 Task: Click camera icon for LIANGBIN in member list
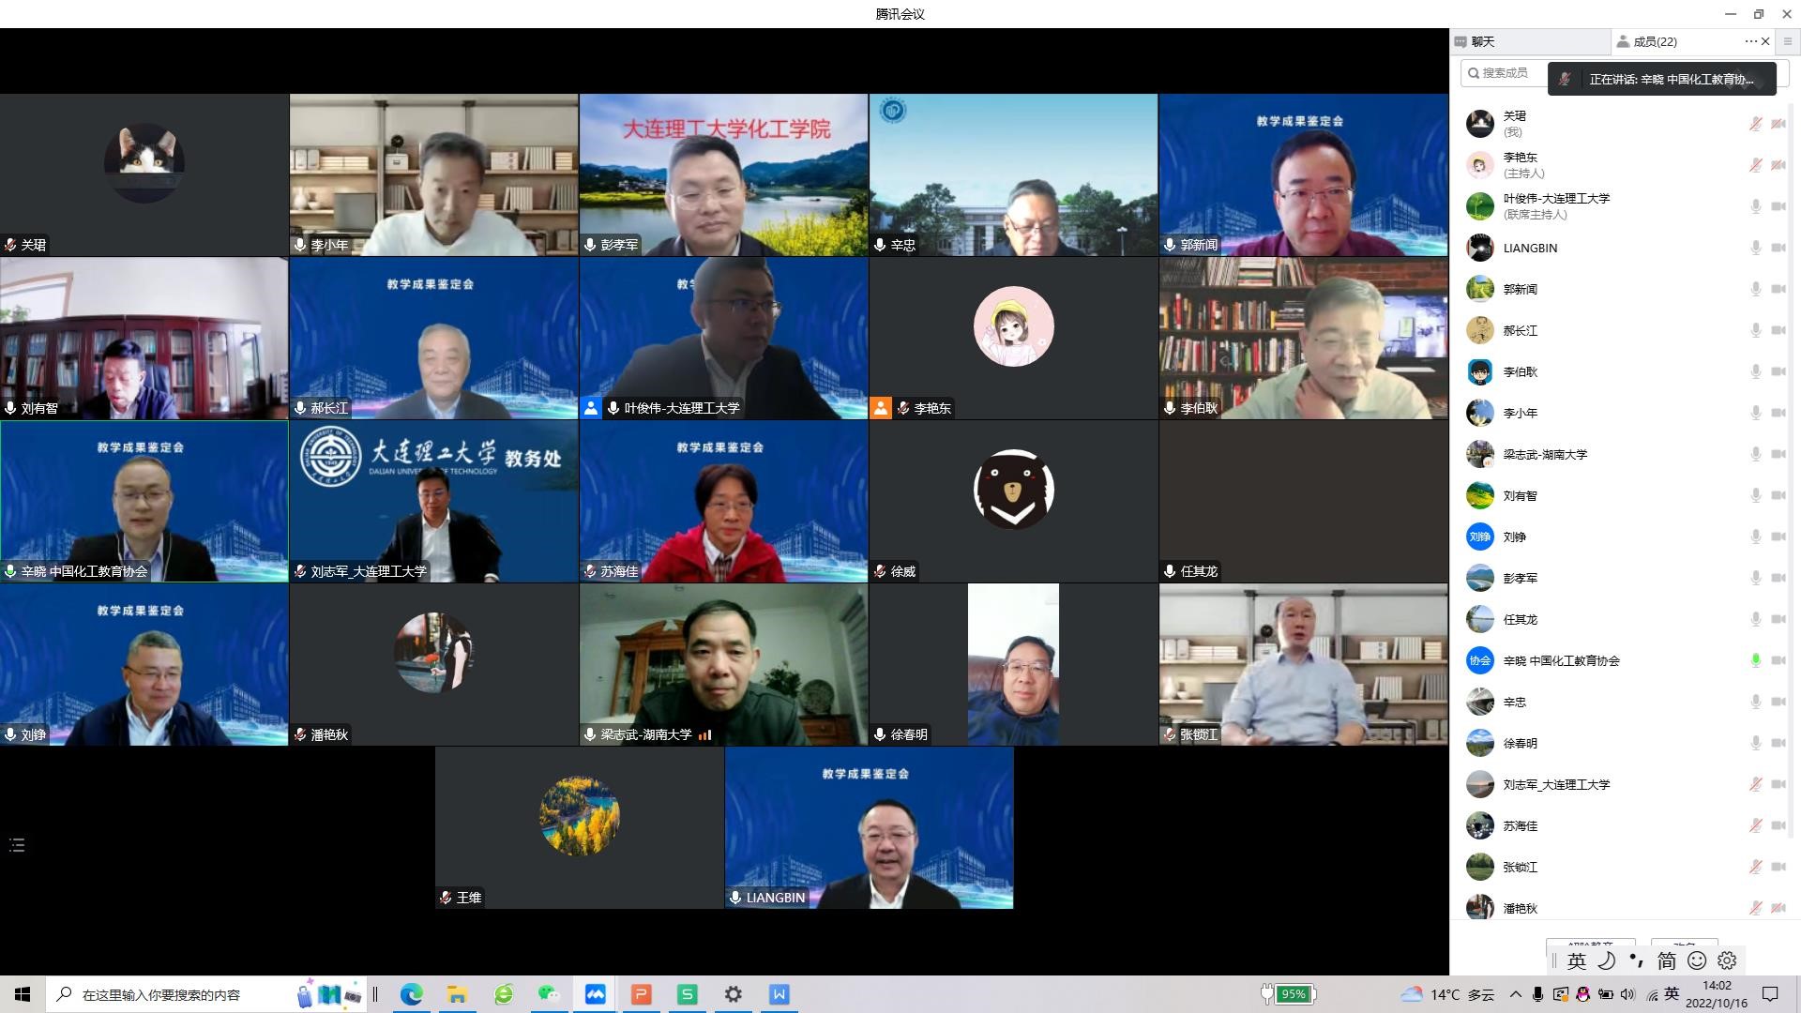click(1778, 248)
